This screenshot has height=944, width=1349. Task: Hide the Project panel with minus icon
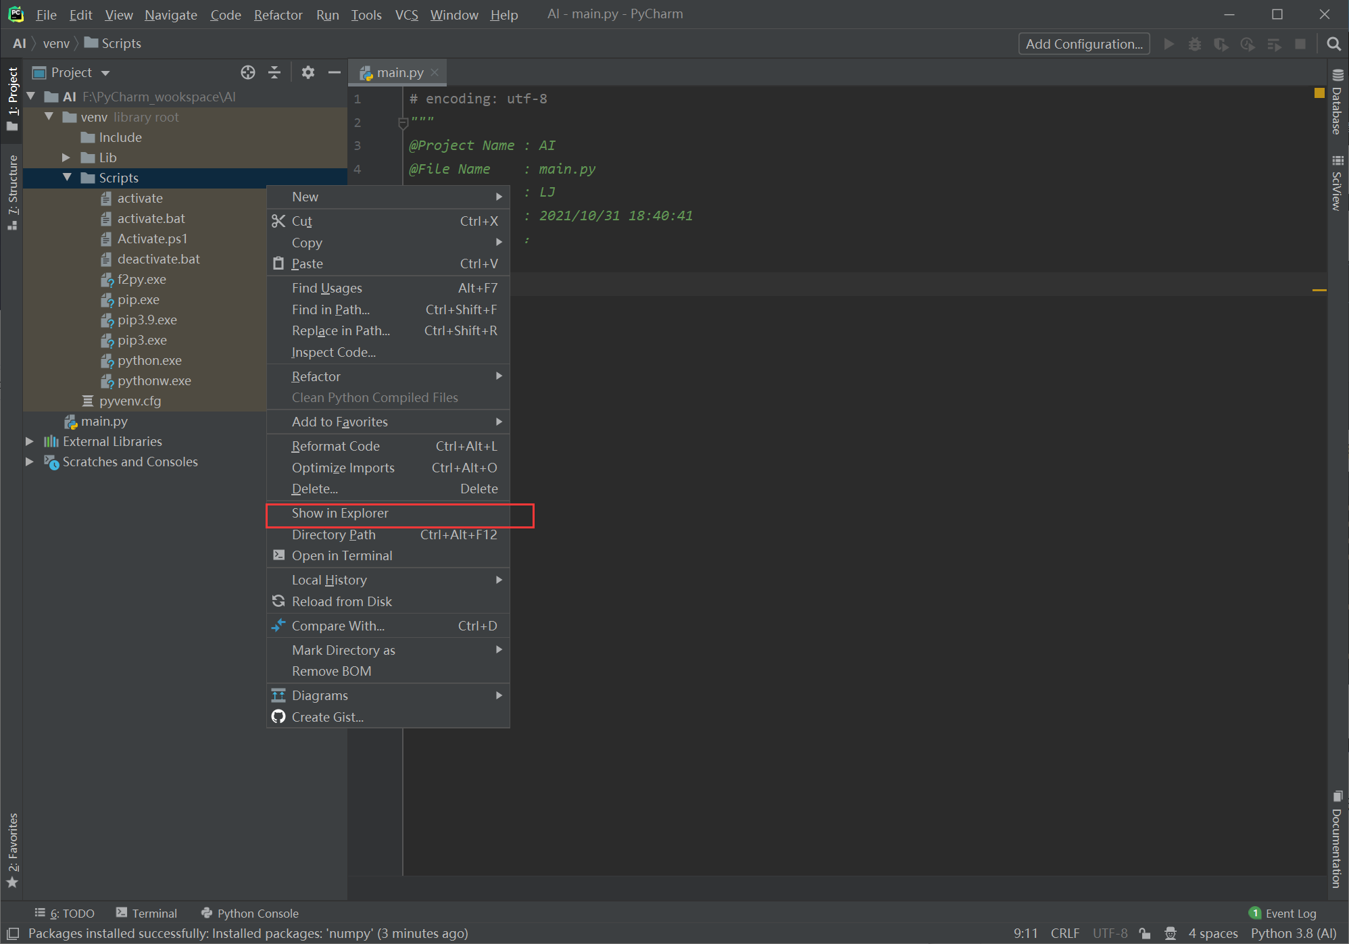click(x=334, y=72)
